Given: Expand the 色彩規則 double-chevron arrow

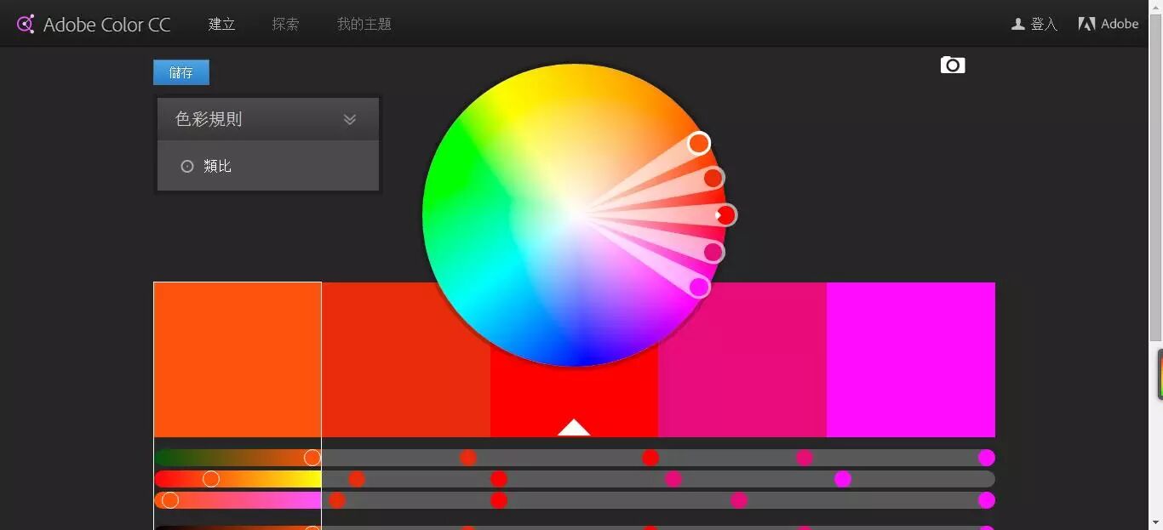Looking at the screenshot, I should [x=350, y=119].
